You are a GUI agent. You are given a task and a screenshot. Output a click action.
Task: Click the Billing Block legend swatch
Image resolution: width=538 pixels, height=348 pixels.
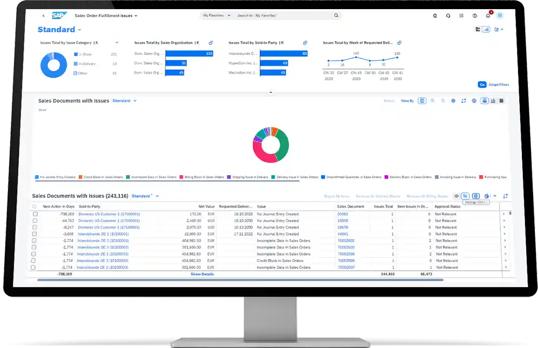(x=182, y=177)
